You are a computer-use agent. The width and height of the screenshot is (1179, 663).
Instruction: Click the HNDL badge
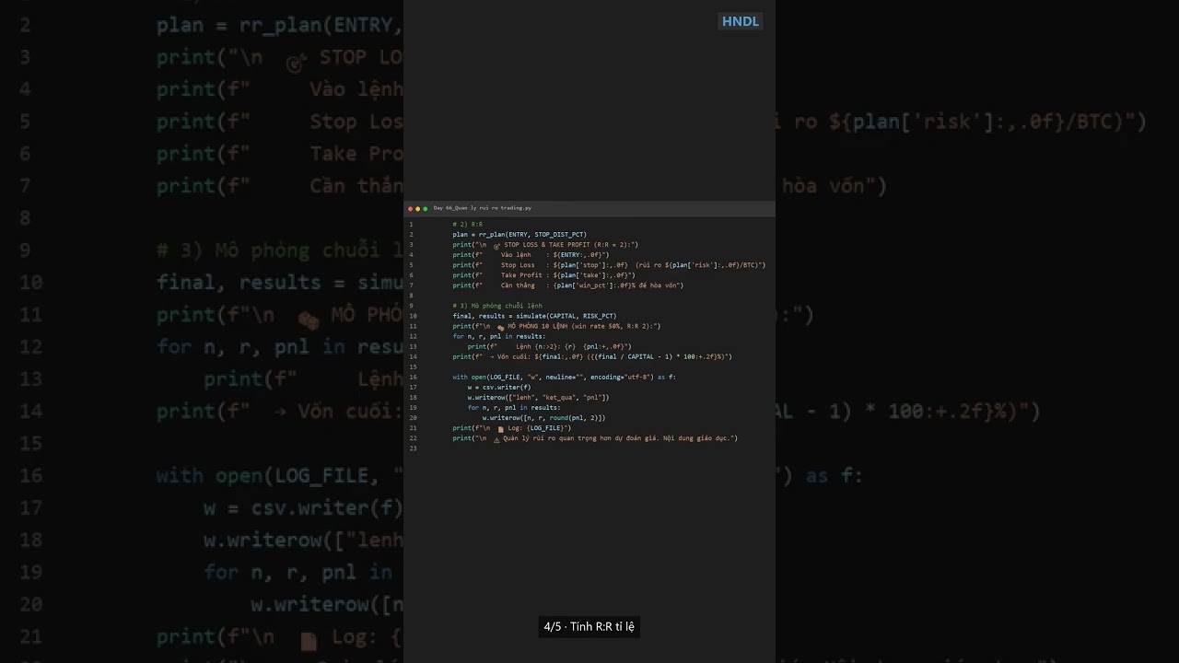click(x=740, y=21)
